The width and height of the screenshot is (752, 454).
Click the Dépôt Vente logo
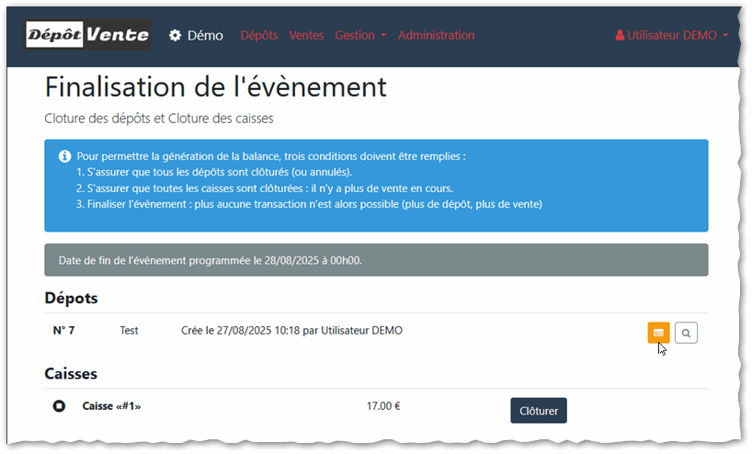click(x=87, y=35)
